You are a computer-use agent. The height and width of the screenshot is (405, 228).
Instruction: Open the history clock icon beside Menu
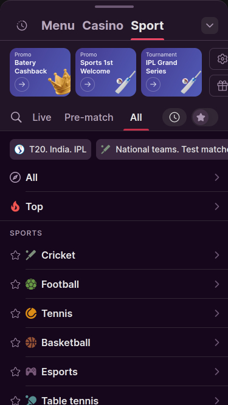(x=22, y=26)
